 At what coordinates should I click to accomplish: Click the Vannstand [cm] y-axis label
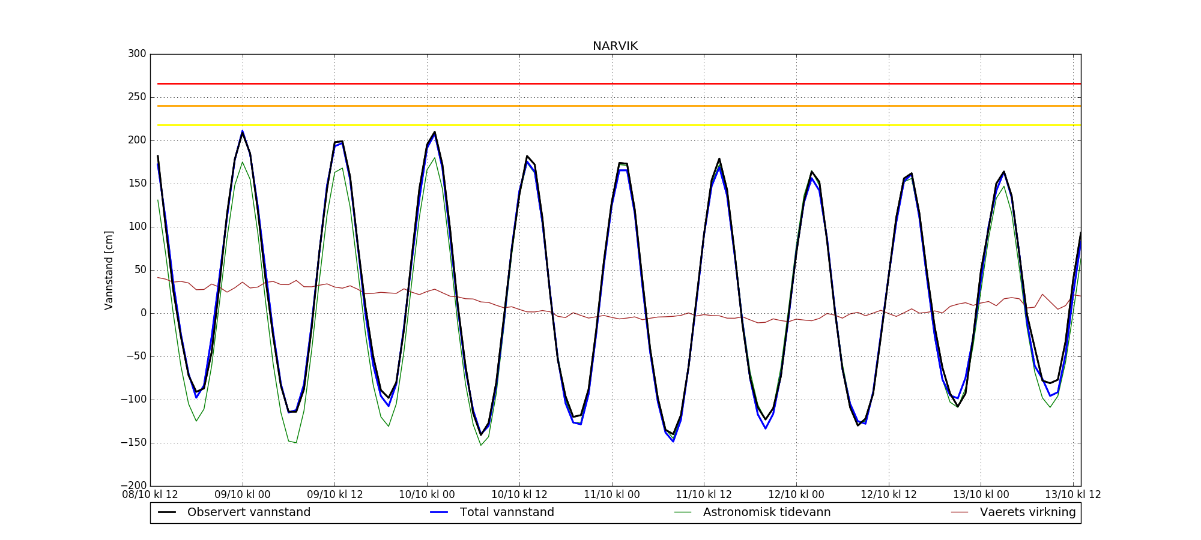click(109, 270)
